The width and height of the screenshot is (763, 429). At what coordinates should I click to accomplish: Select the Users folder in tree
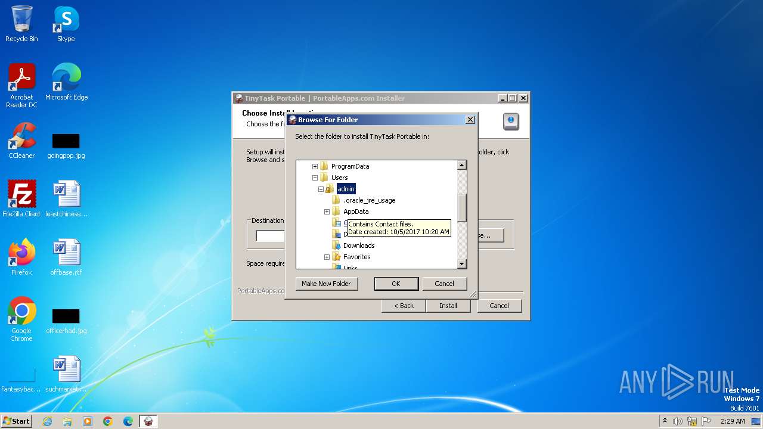339,178
